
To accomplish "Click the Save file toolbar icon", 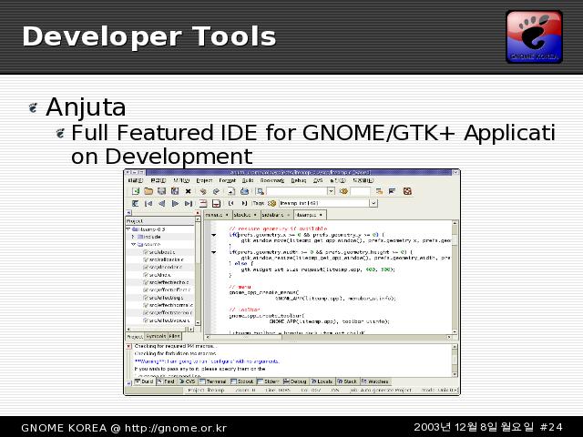I will [x=161, y=191].
